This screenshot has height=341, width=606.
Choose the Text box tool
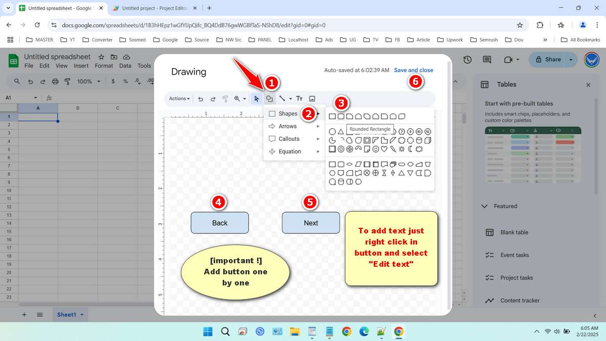[299, 99]
